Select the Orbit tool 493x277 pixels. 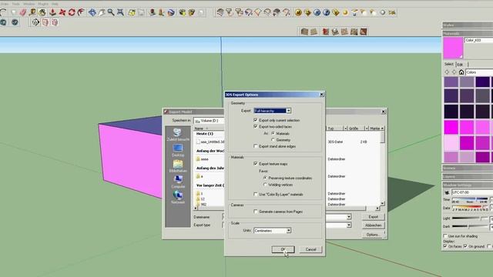coord(92,12)
